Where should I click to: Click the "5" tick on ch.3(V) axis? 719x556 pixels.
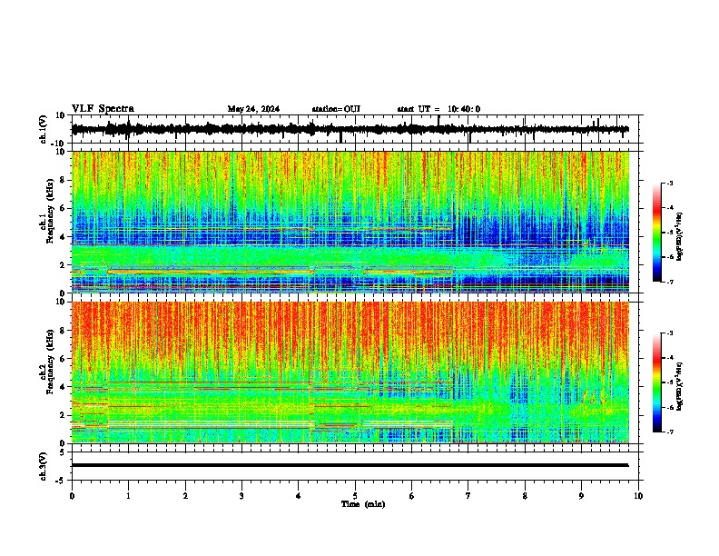click(x=63, y=452)
